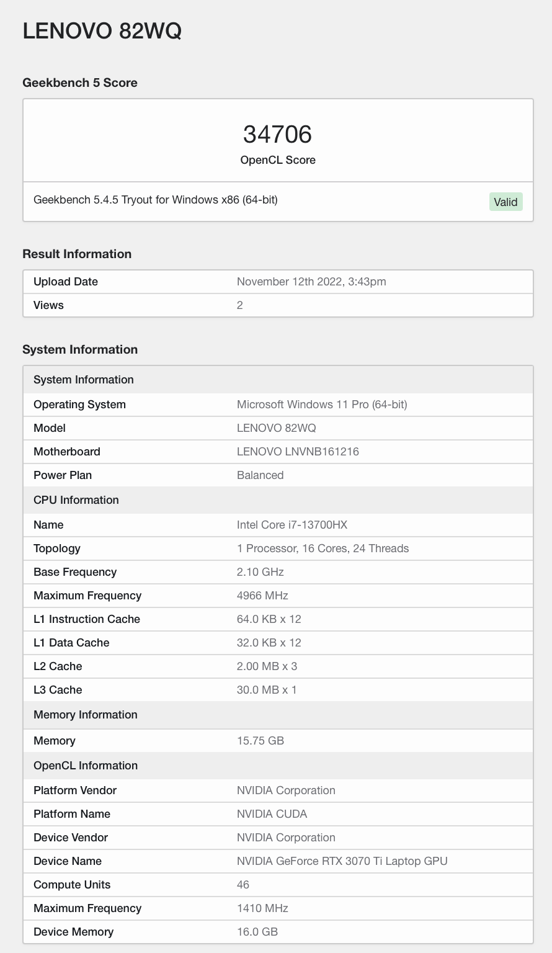Select Memory value 15.75 GB
This screenshot has width=552, height=953.
point(260,741)
